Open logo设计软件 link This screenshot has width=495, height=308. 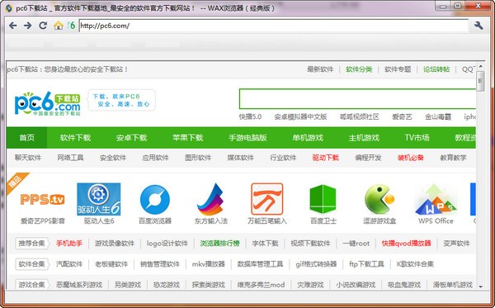(x=167, y=244)
